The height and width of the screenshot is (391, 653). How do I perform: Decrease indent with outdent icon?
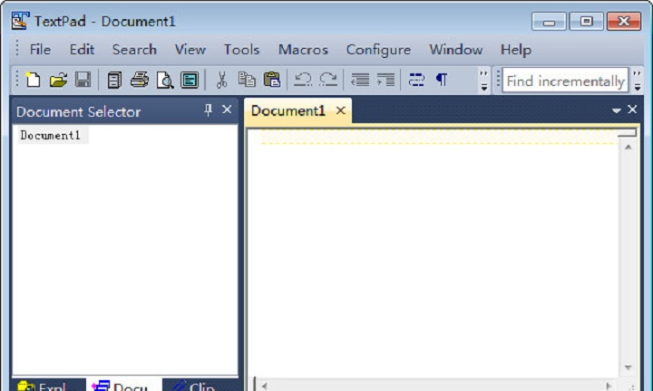360,80
